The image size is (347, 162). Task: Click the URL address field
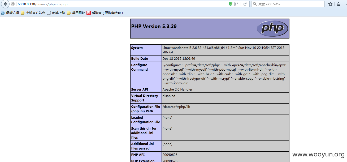(122, 4)
